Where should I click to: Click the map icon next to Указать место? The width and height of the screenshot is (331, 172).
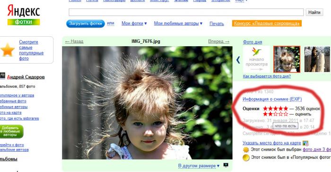305,143
